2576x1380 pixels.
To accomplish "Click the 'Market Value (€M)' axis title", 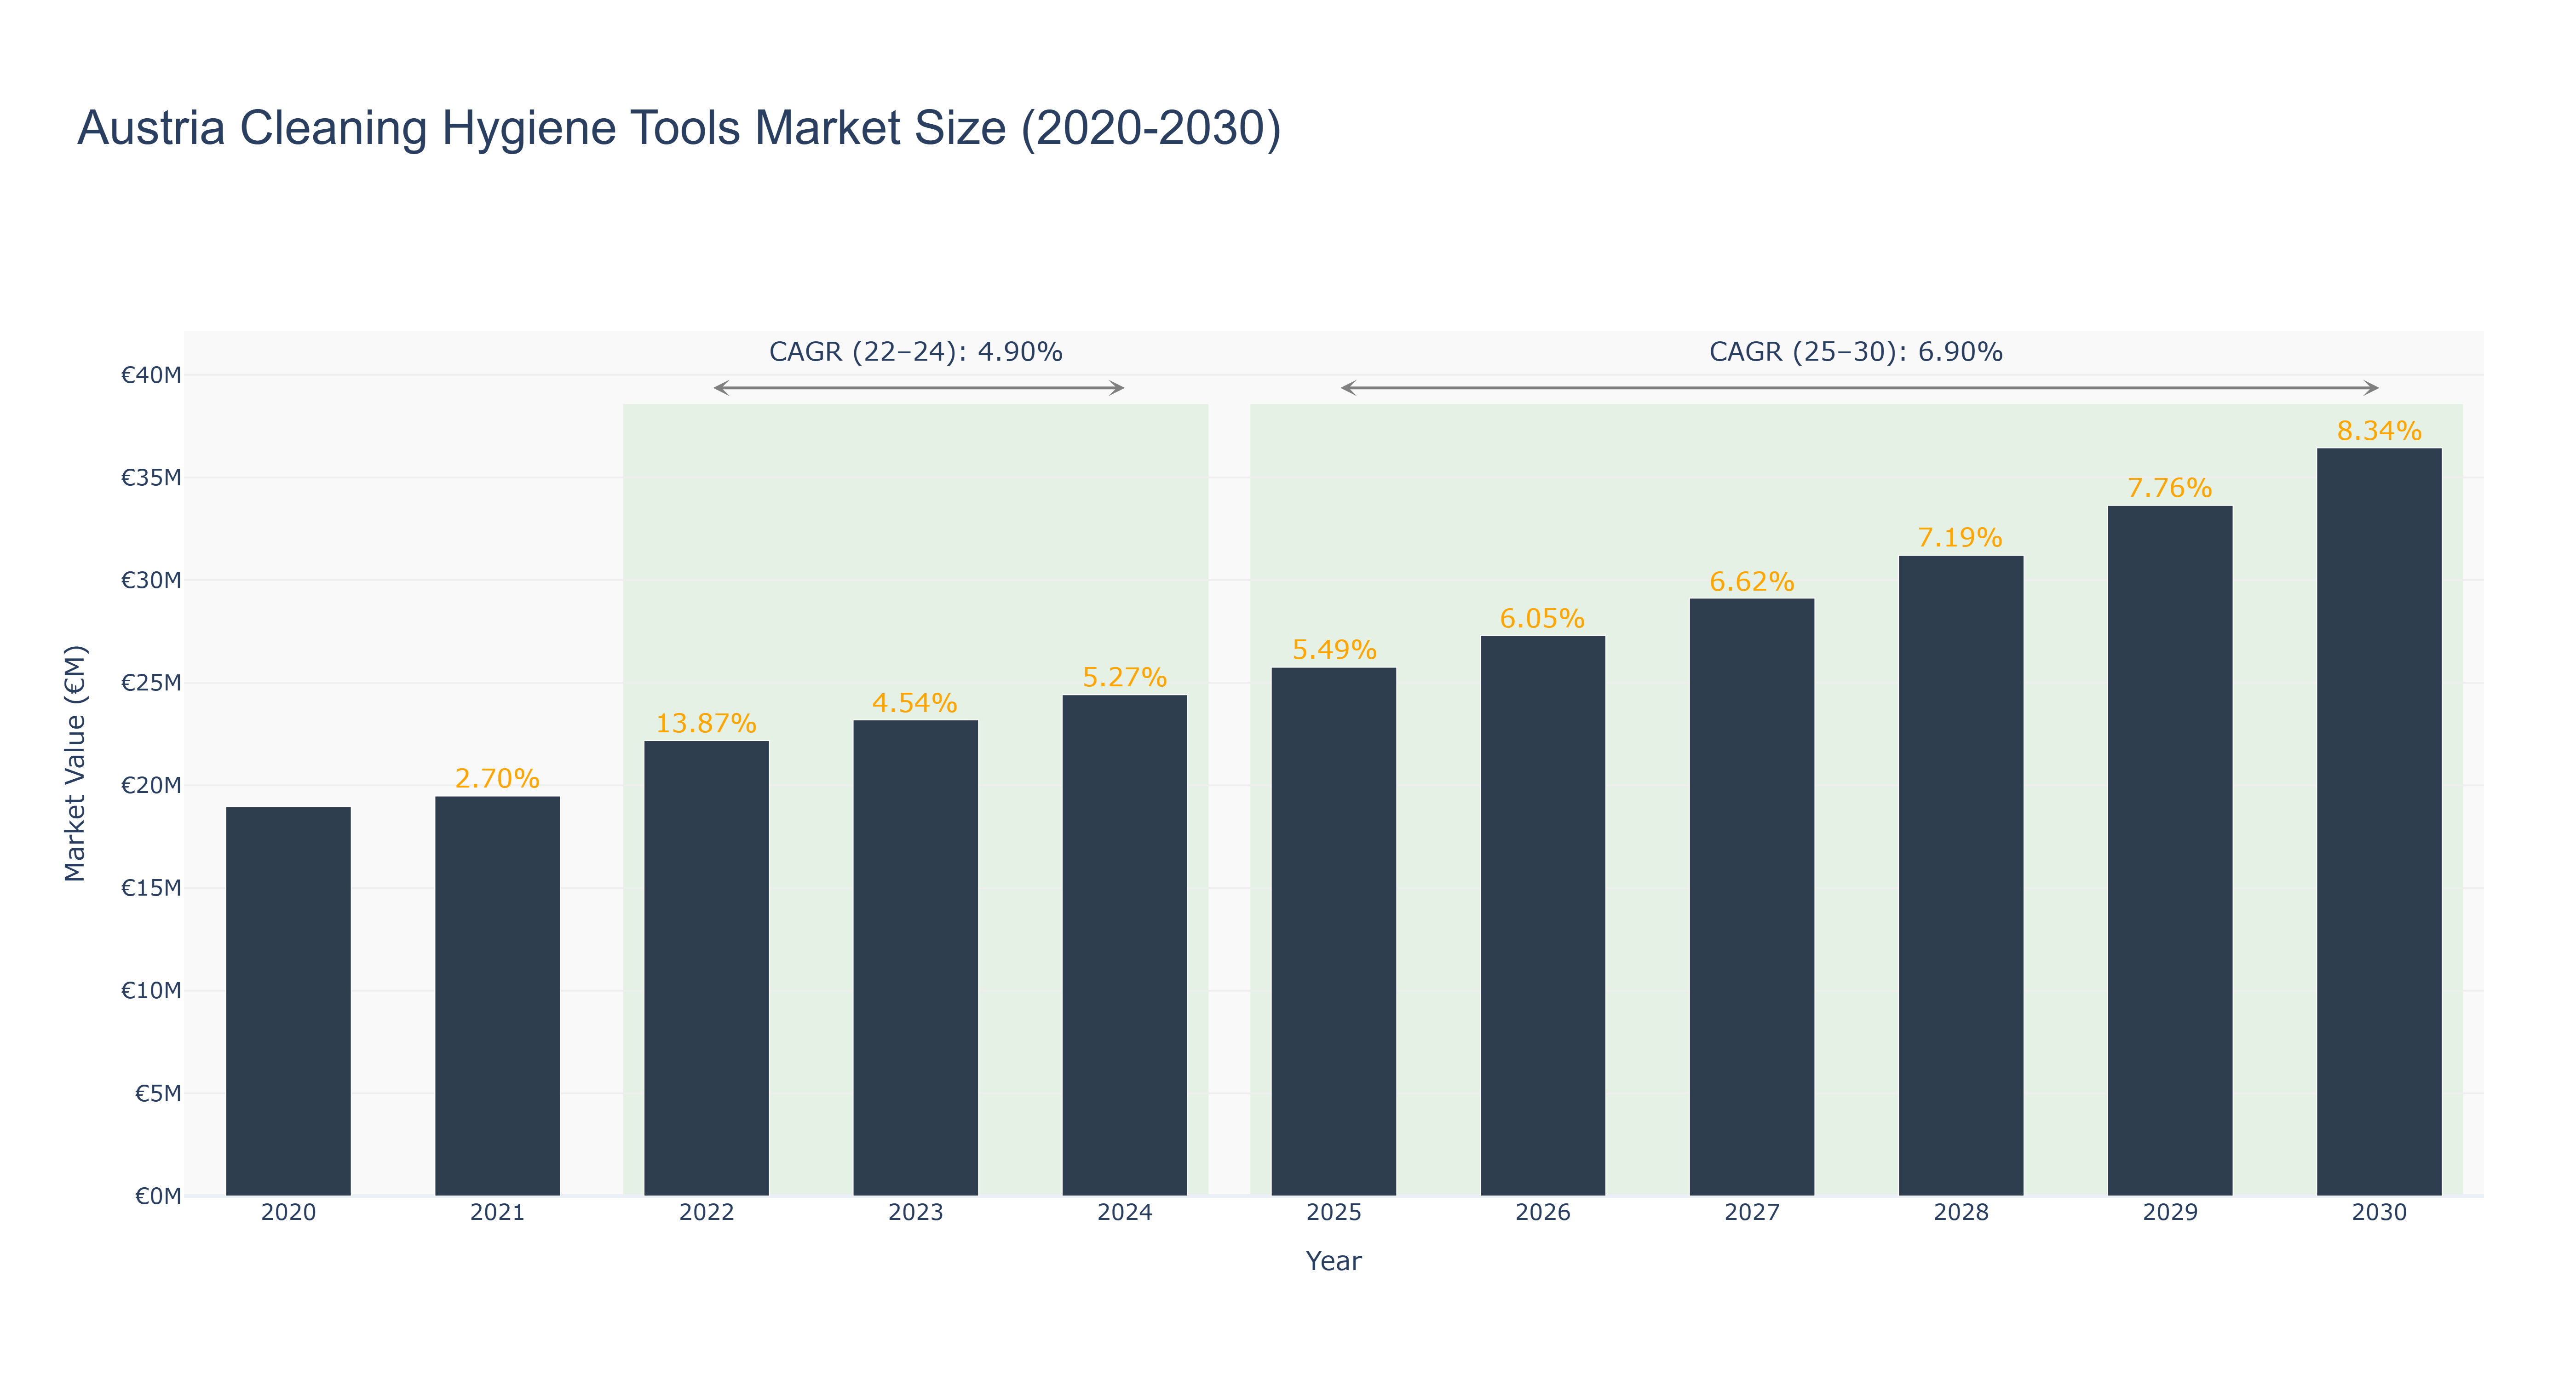I will pyautogui.click(x=75, y=764).
